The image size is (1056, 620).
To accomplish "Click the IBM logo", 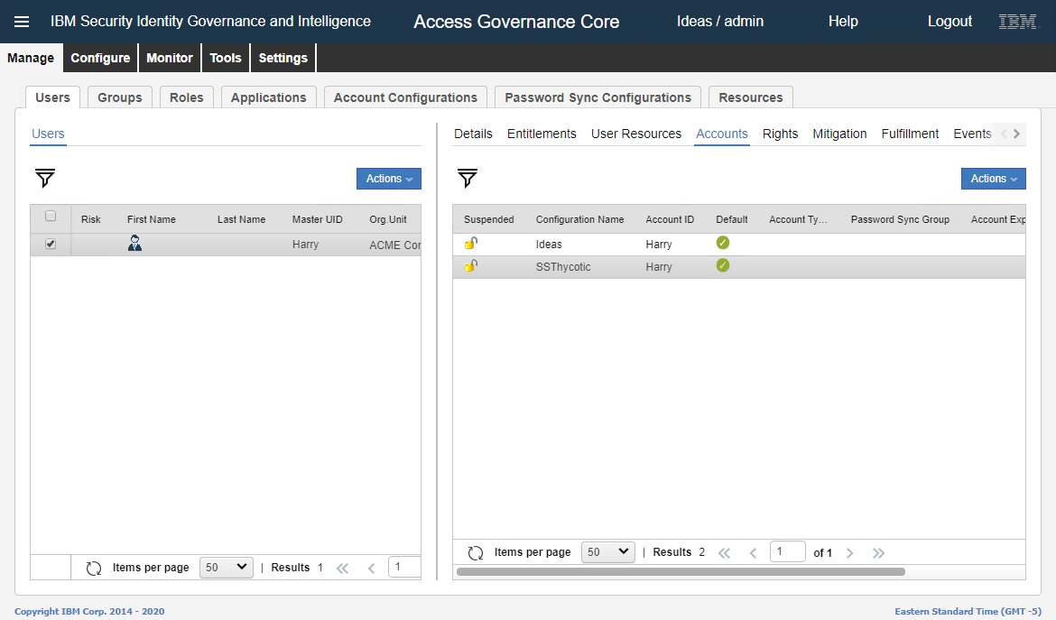I will (1017, 22).
